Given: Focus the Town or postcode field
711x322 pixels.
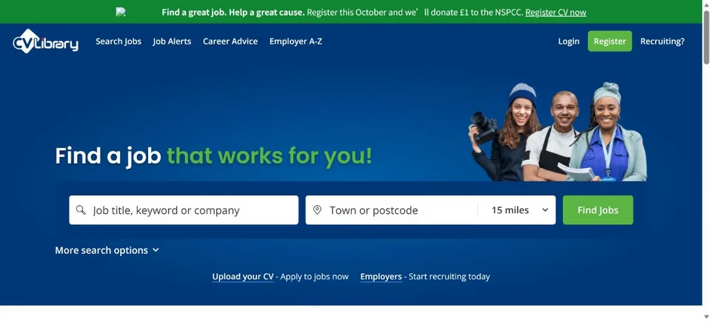Looking at the screenshot, I should click(x=391, y=210).
